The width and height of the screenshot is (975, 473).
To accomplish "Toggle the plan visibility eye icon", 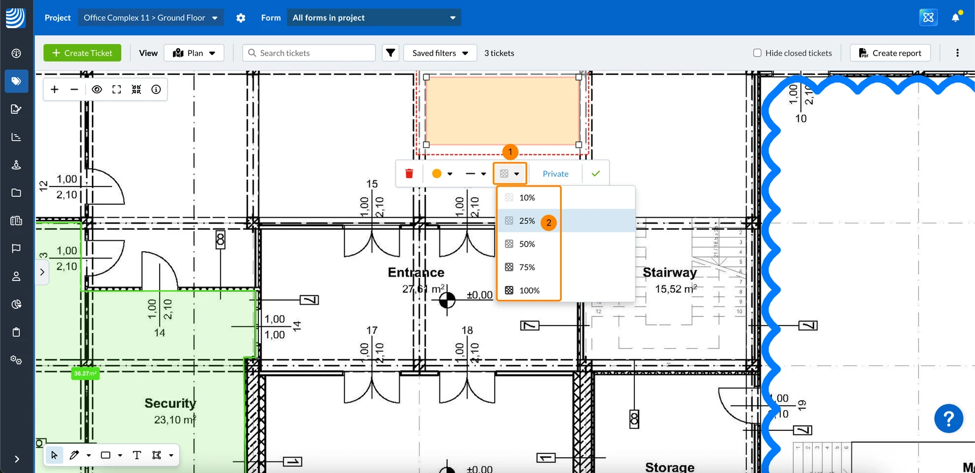I will coord(97,90).
